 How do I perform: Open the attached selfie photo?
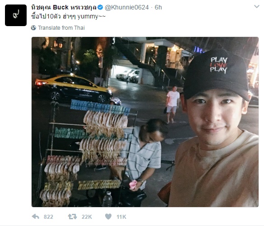145,122
